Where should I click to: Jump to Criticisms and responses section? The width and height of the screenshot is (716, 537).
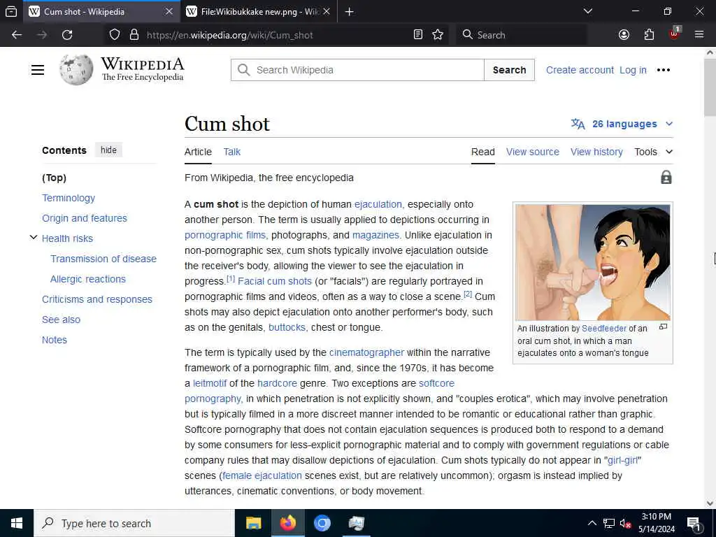97,299
